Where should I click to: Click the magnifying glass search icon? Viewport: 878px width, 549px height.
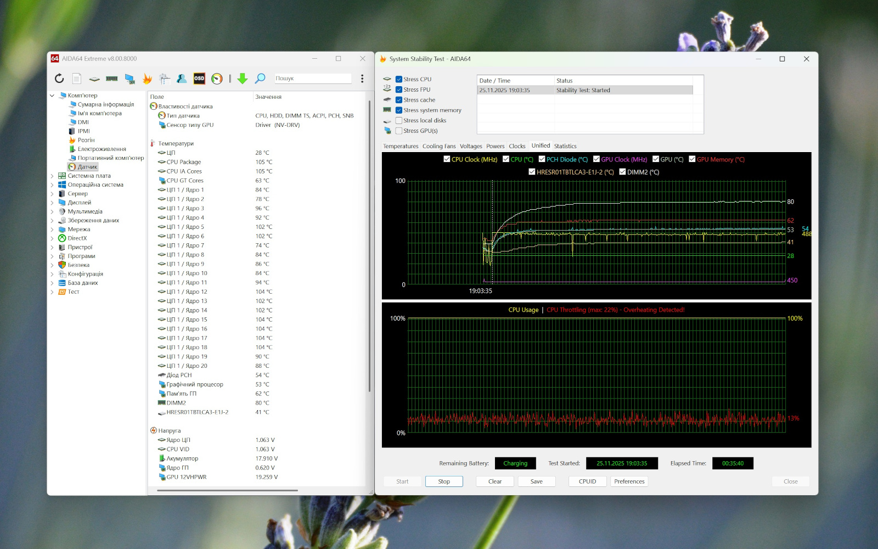pyautogui.click(x=260, y=79)
